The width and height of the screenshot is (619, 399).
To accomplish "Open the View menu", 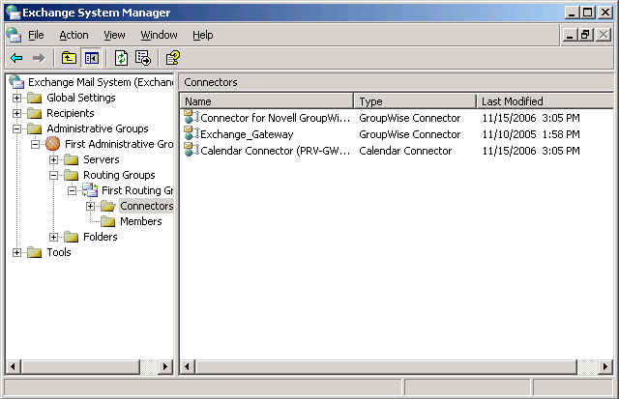I will tap(114, 35).
